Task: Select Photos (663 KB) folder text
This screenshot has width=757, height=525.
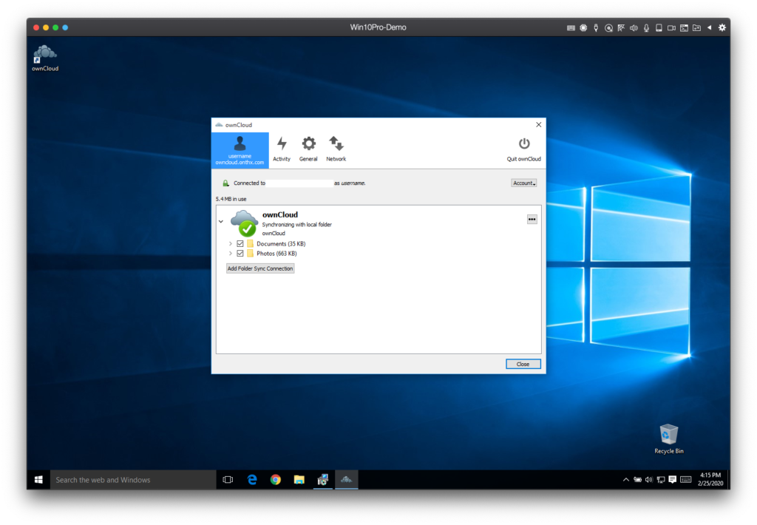Action: [276, 254]
